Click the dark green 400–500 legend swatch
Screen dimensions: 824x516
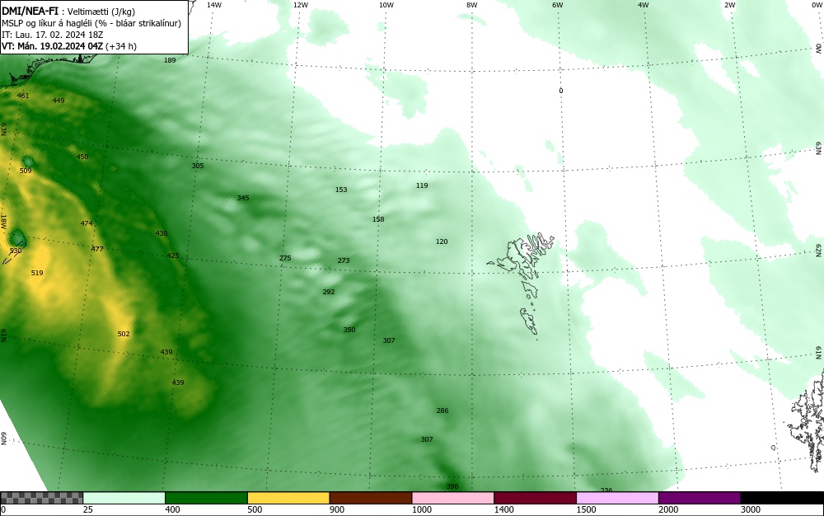click(x=206, y=498)
